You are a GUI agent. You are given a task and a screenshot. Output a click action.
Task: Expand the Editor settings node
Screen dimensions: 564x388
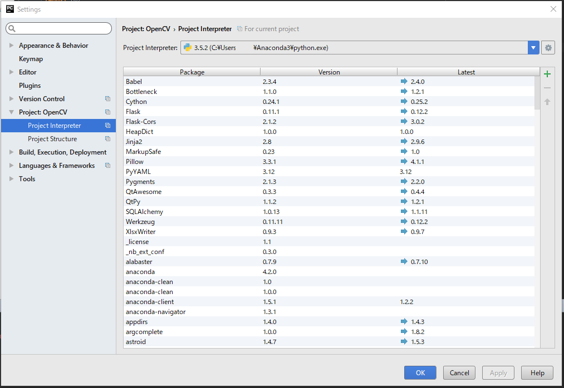pyautogui.click(x=12, y=72)
